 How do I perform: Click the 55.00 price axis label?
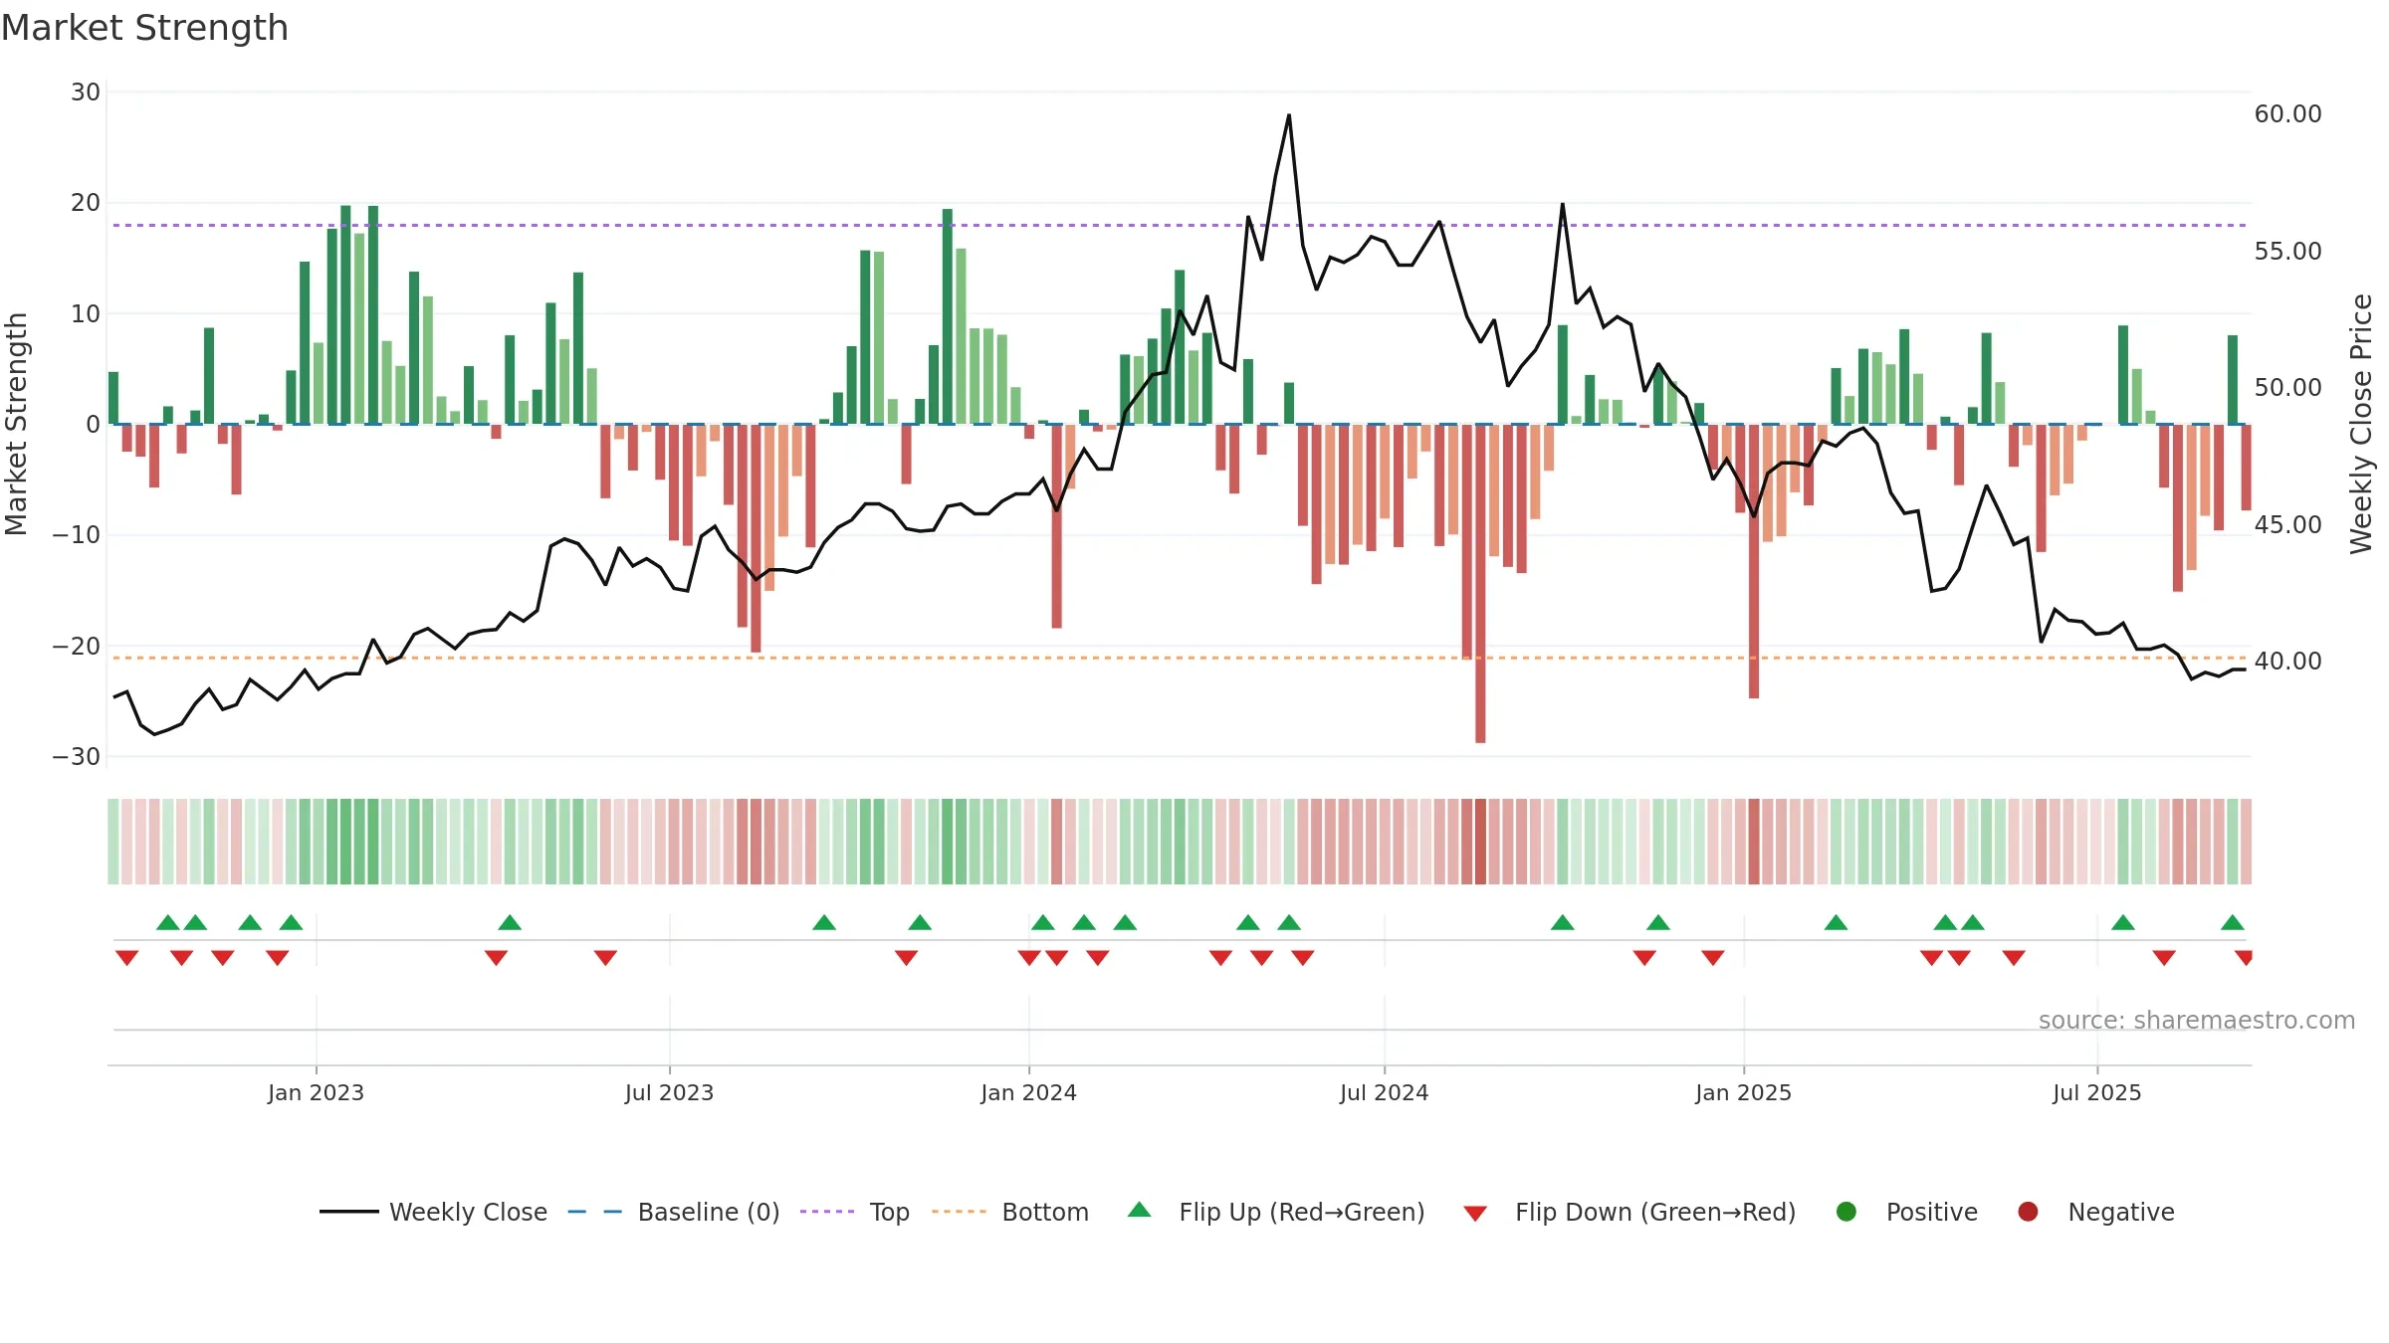tap(2287, 252)
